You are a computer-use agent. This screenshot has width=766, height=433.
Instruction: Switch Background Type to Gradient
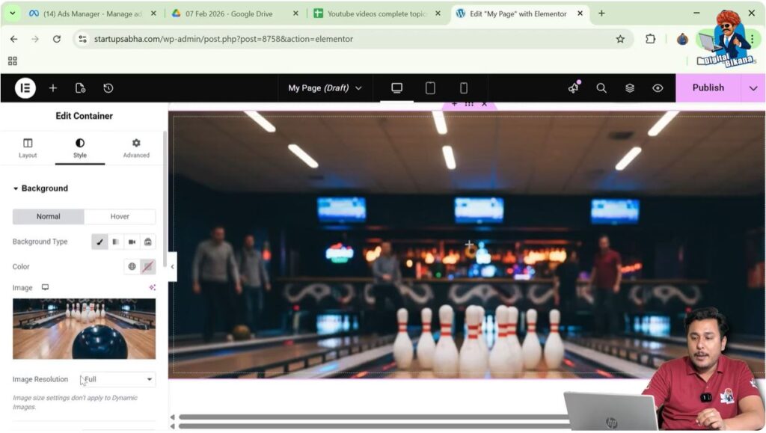coord(115,242)
